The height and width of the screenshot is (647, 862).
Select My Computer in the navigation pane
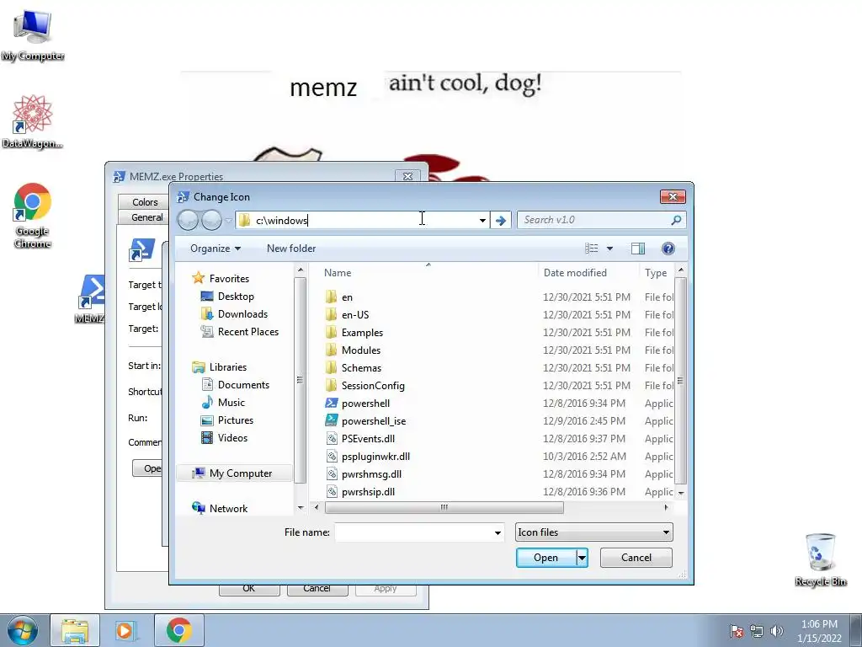click(x=235, y=473)
